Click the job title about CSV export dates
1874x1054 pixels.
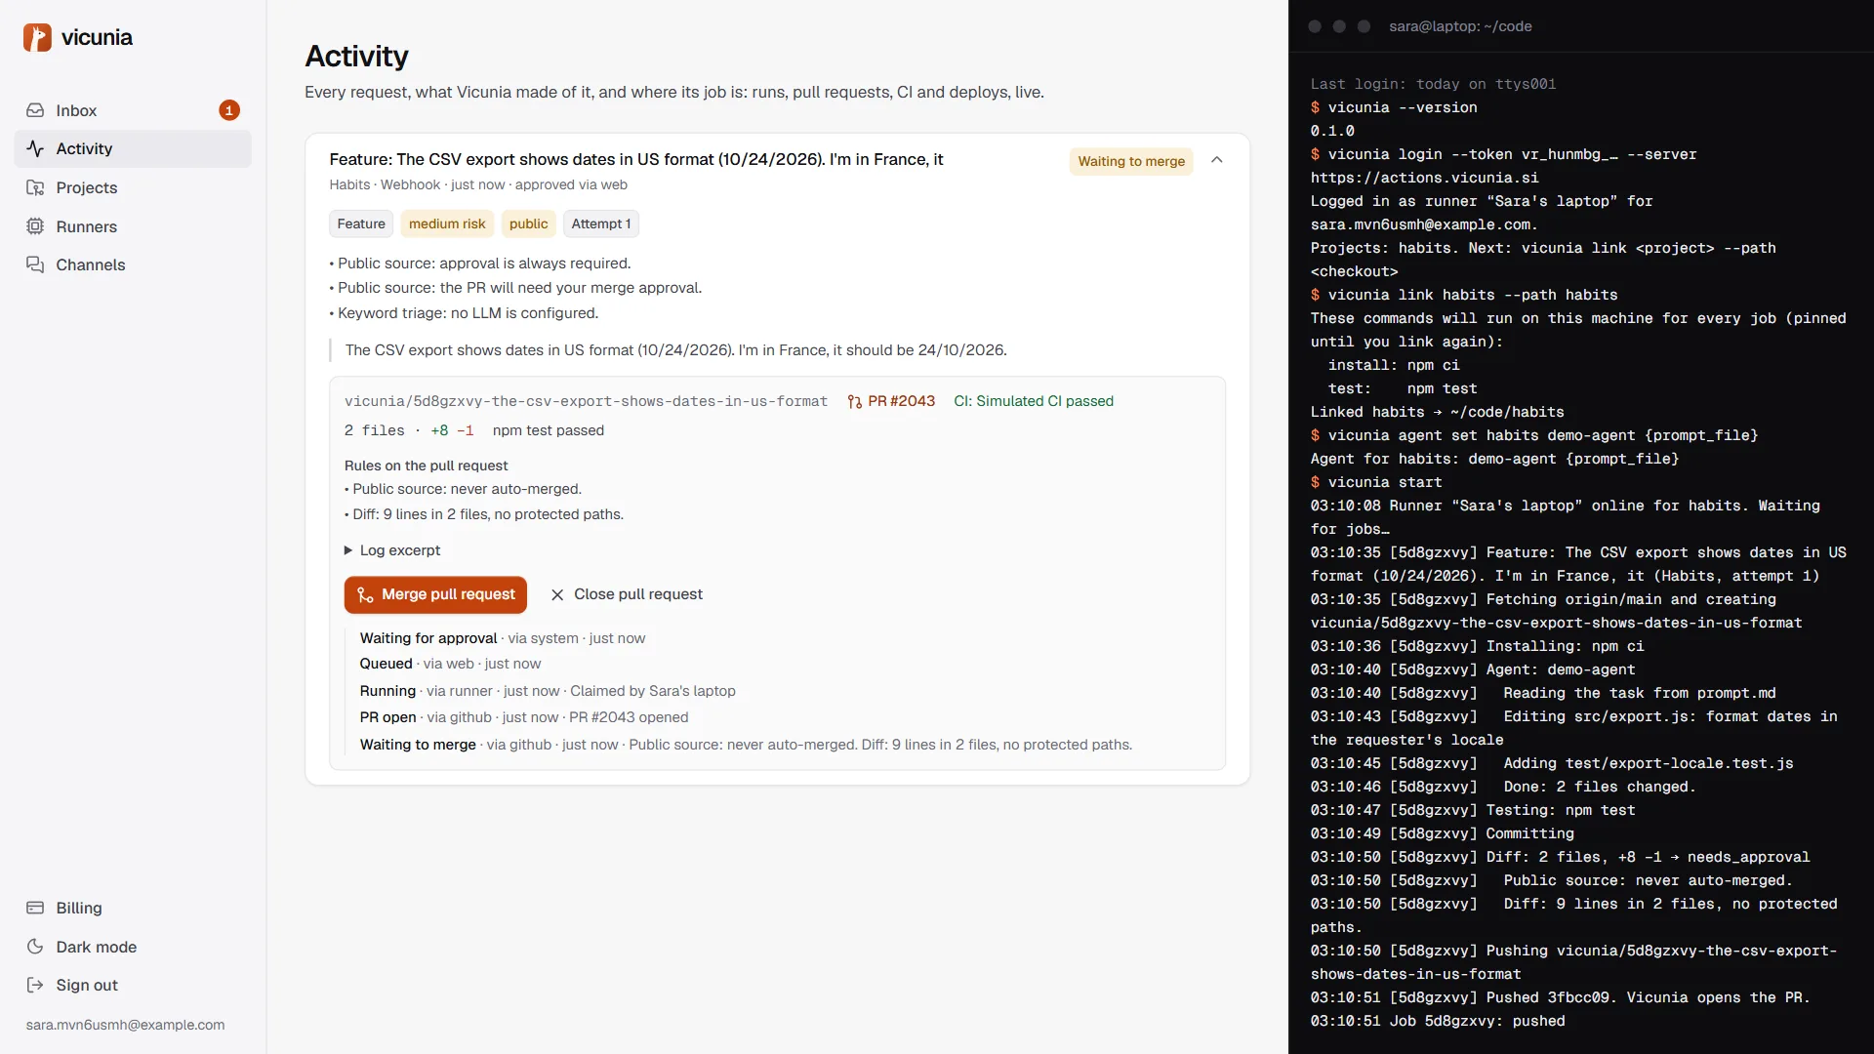(636, 159)
